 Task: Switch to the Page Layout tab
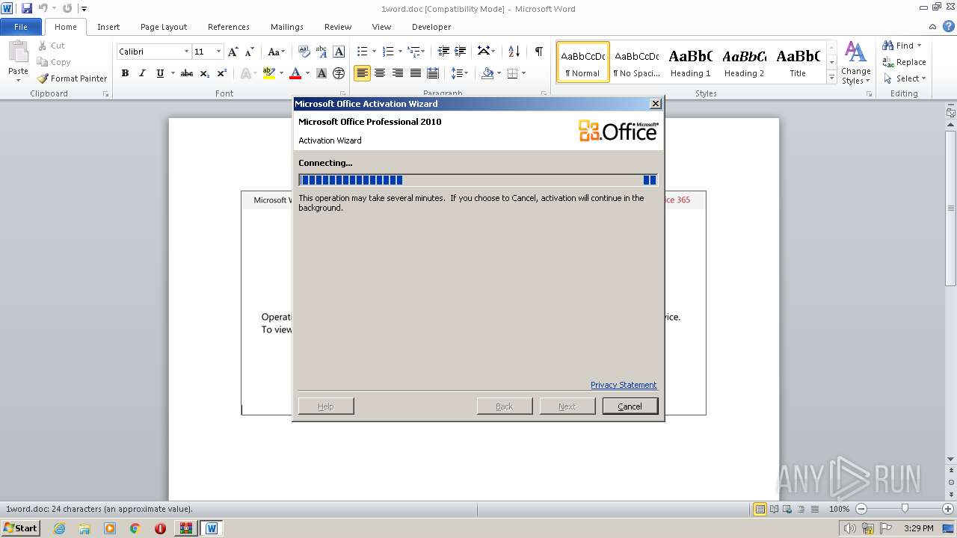tap(164, 27)
